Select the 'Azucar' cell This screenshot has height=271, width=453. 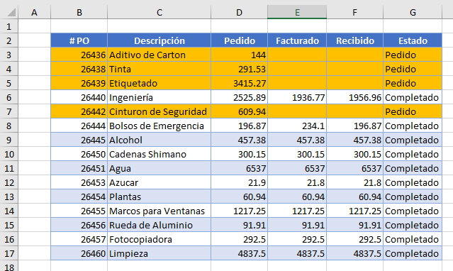pos(160,182)
